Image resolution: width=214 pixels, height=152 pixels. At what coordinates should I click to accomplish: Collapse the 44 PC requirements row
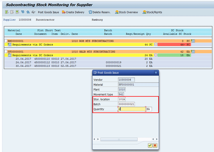coord(155,45)
